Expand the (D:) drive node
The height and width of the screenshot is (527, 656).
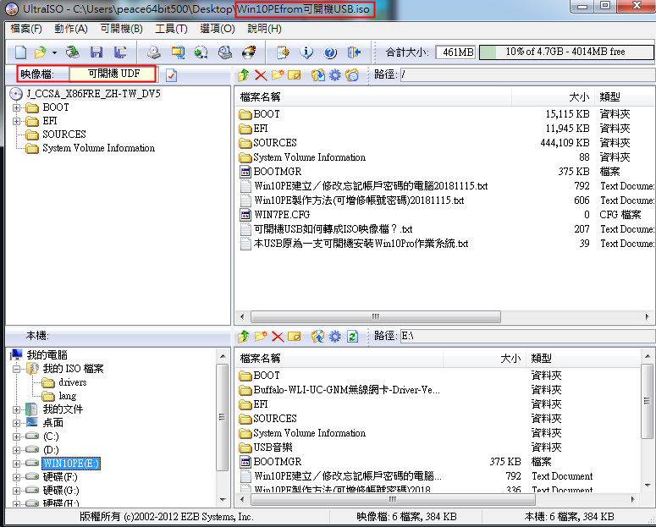pyautogui.click(x=16, y=450)
